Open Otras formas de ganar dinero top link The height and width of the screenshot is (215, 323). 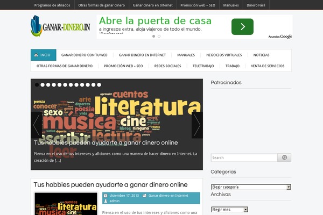(102, 5)
